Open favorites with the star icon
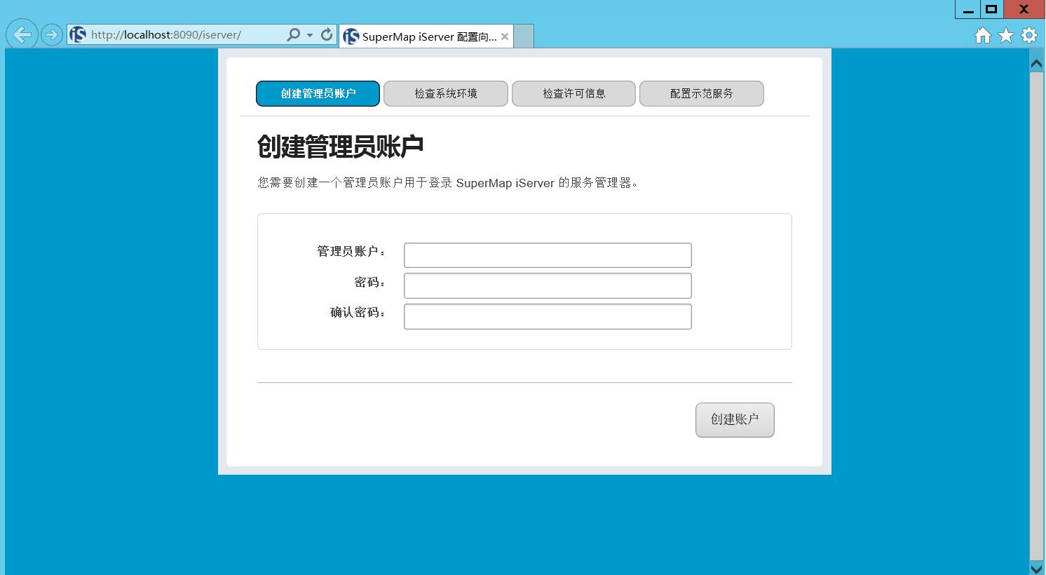The image size is (1046, 575). click(x=1006, y=35)
